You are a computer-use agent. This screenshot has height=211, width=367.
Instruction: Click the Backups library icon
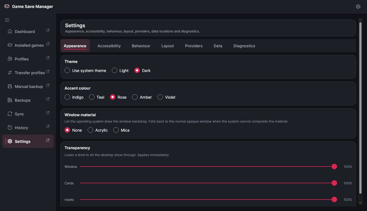10,100
